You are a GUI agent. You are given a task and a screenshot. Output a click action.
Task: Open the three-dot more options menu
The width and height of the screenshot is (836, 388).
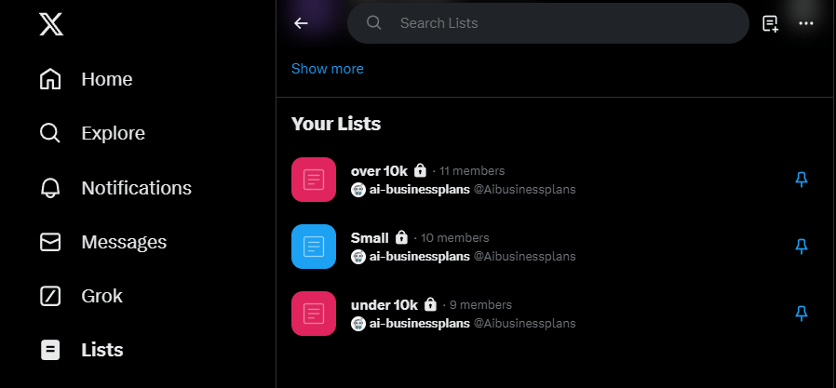(x=806, y=23)
